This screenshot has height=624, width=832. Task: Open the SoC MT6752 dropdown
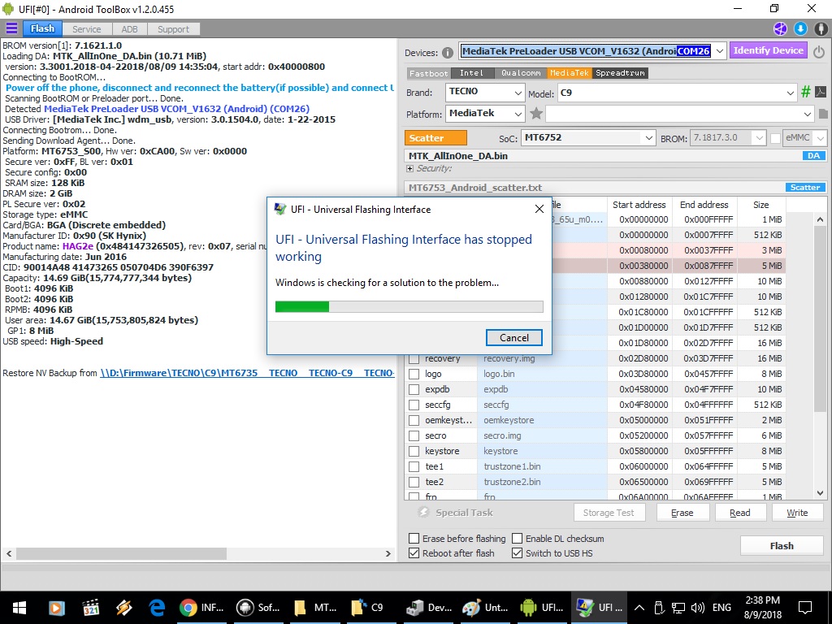pyautogui.click(x=648, y=138)
